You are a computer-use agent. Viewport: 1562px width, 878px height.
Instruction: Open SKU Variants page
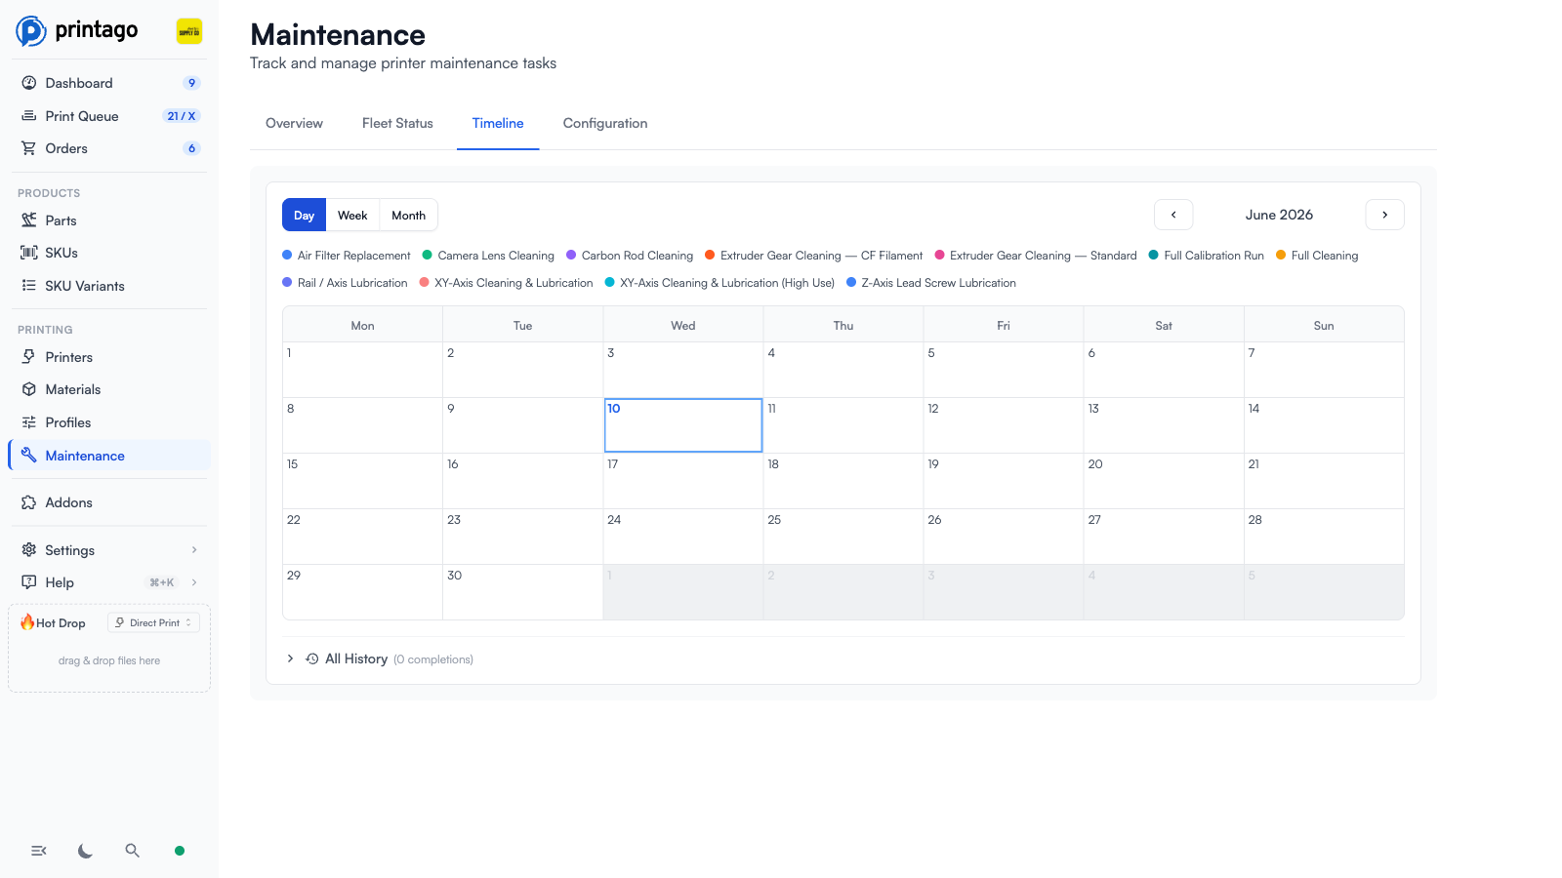(109, 286)
